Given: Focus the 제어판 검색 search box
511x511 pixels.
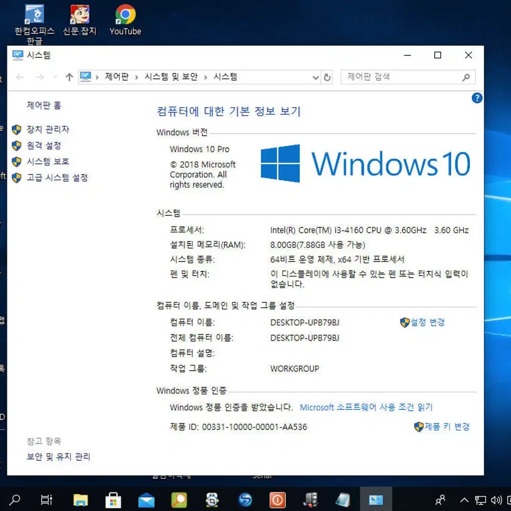Looking at the screenshot, I should click(x=408, y=77).
